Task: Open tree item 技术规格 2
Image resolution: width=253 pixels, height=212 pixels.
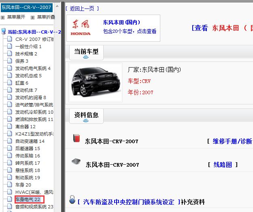Action: point(26,54)
